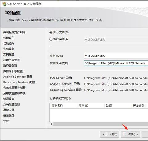Select 安装规则 step in sidebar
The height and width of the screenshot is (141, 148).
click(9, 49)
